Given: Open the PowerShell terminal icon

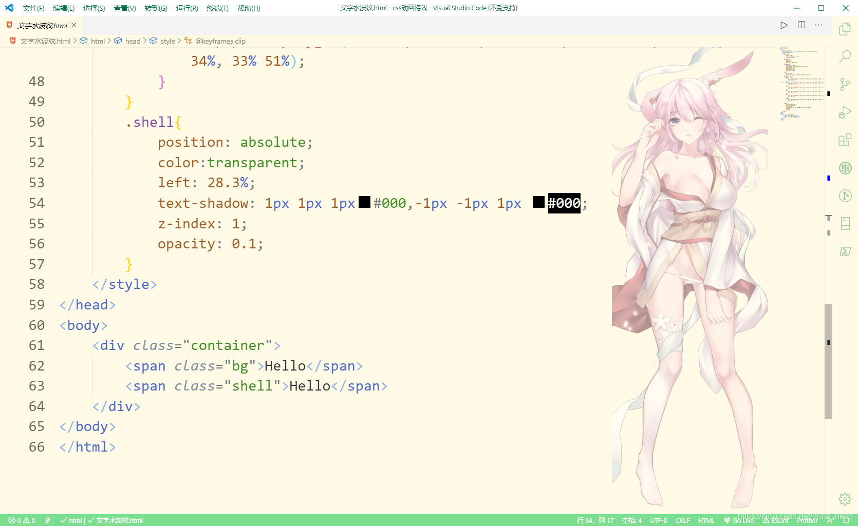Looking at the screenshot, I should click(845, 251).
